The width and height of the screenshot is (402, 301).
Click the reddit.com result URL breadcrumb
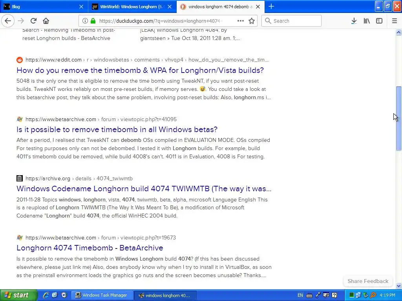pos(147,60)
